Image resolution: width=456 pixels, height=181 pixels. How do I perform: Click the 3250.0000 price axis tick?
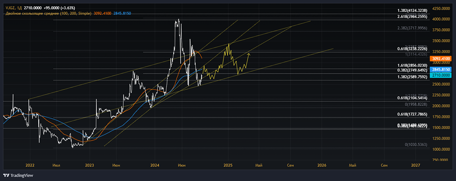441,52
